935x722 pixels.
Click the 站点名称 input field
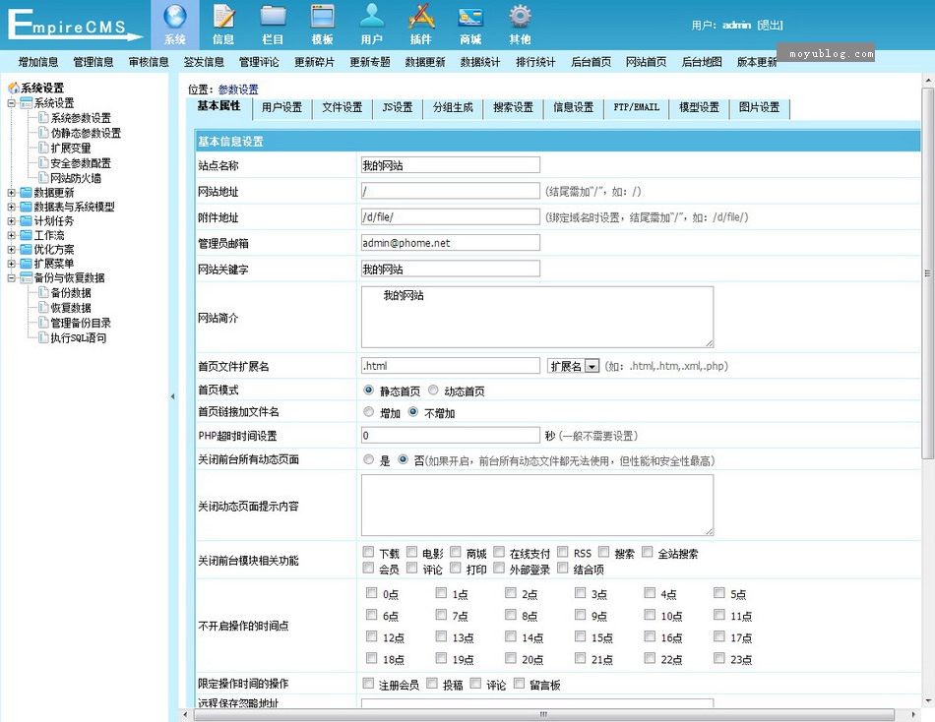450,165
